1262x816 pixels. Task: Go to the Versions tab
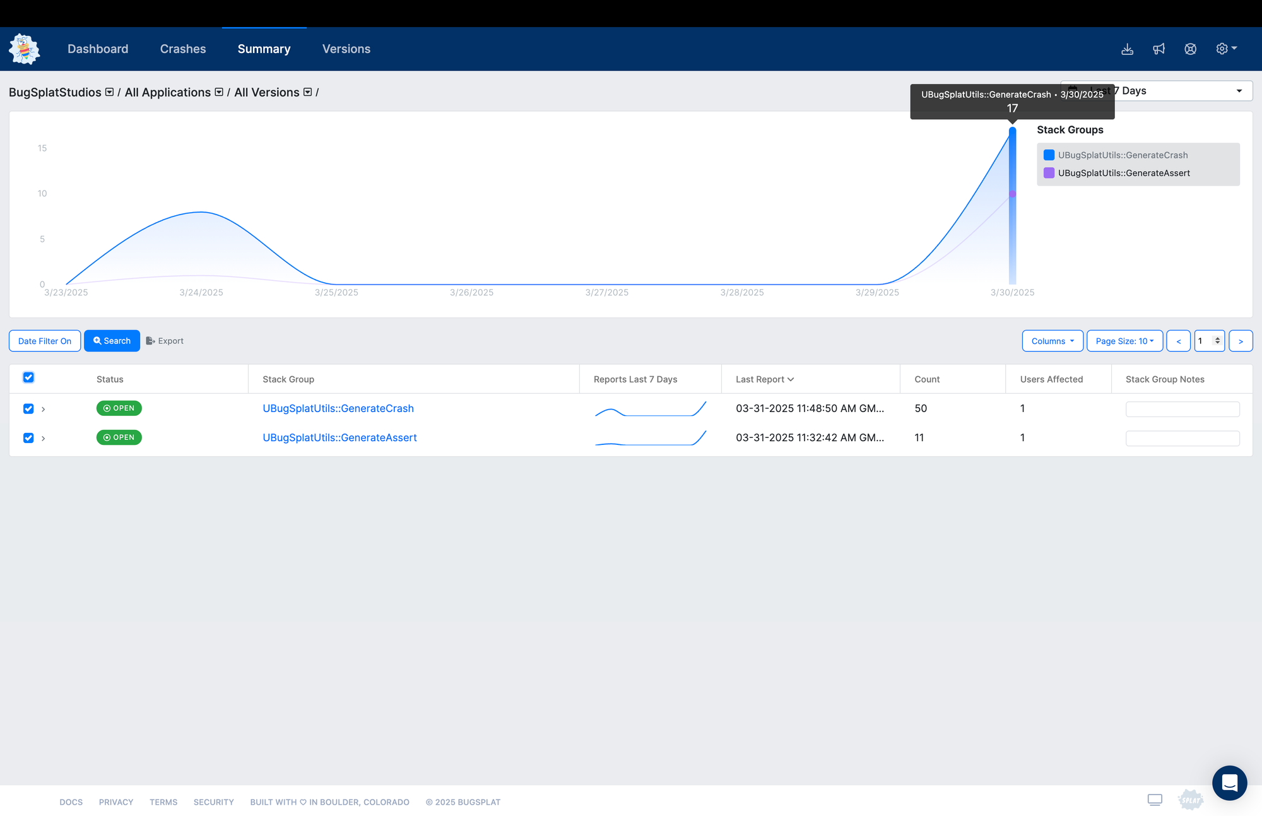click(346, 49)
